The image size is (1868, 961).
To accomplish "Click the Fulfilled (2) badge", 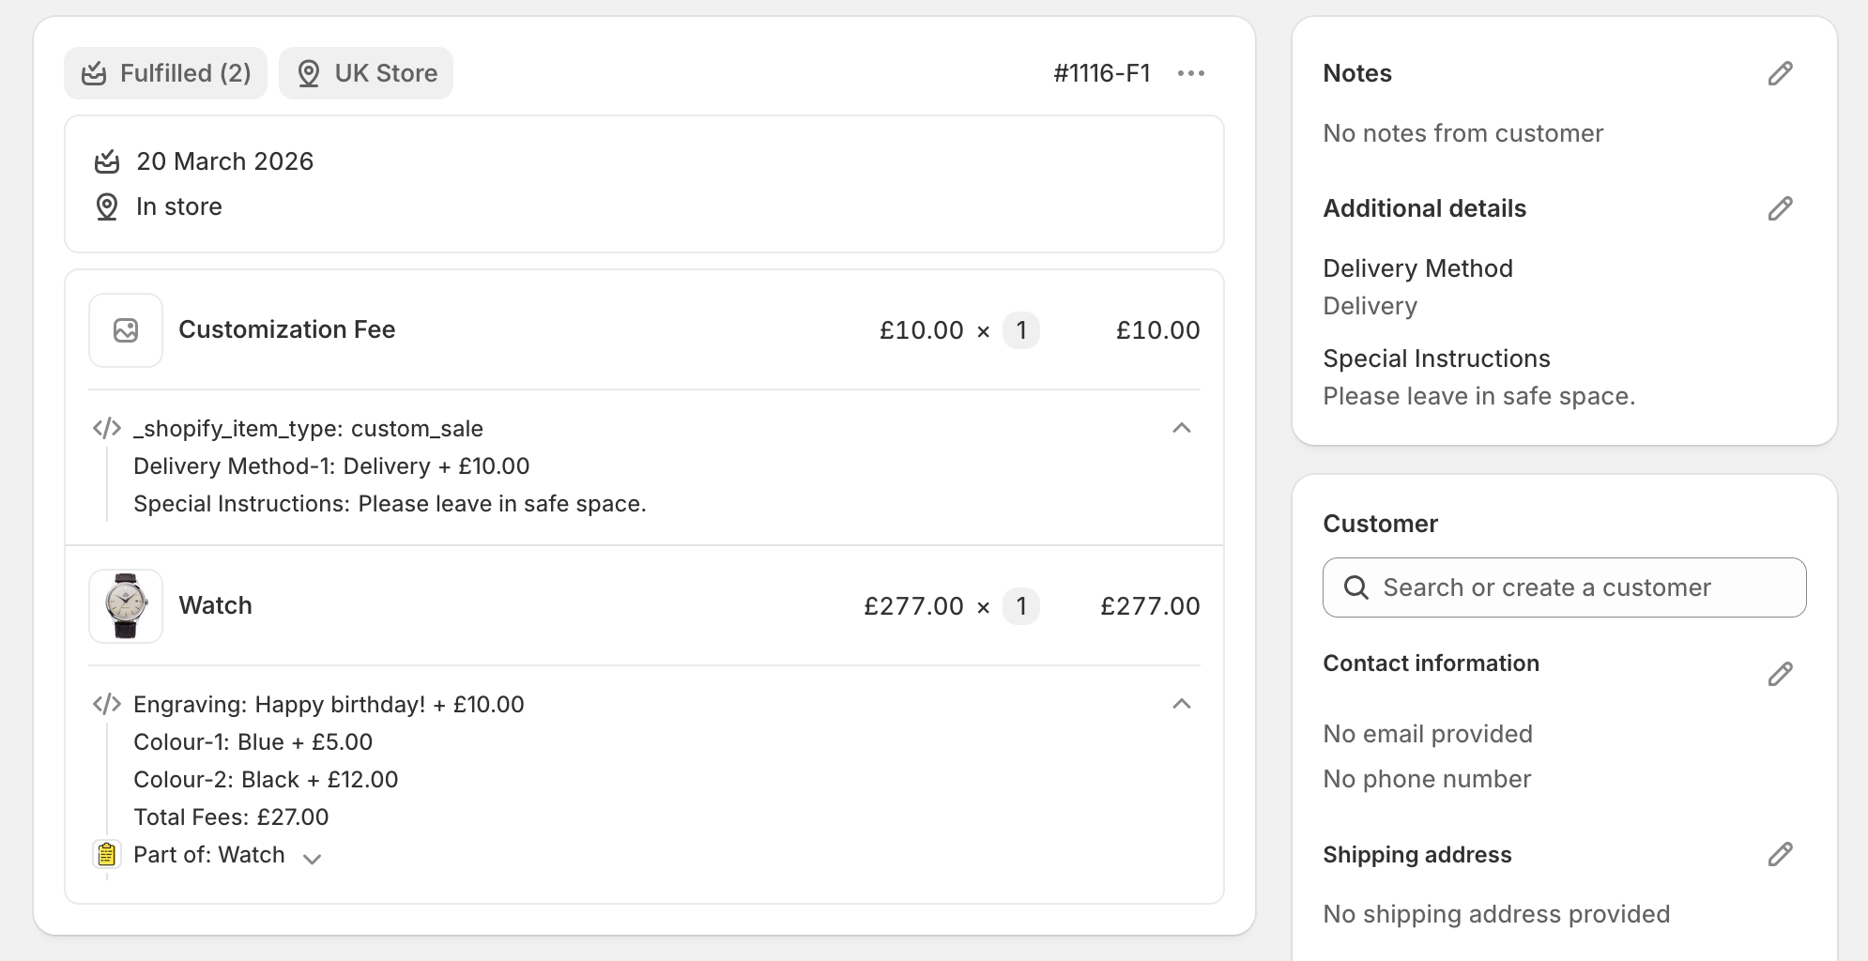I will click(165, 72).
